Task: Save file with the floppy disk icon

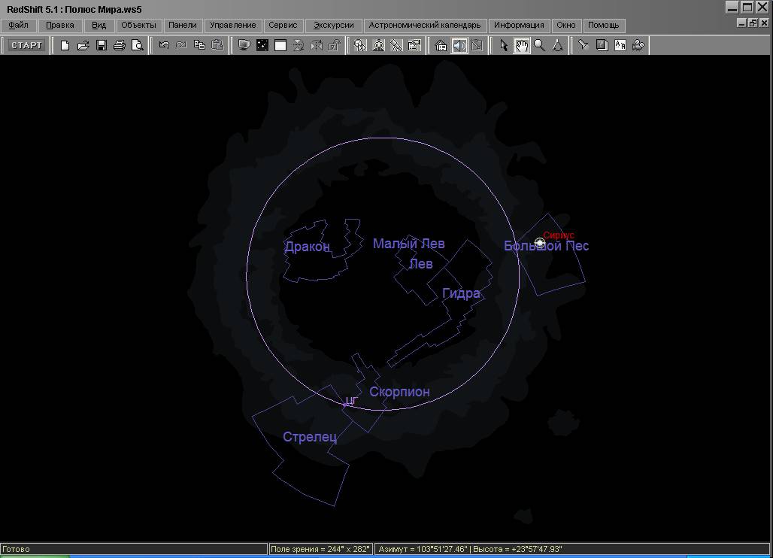Action: coord(102,45)
